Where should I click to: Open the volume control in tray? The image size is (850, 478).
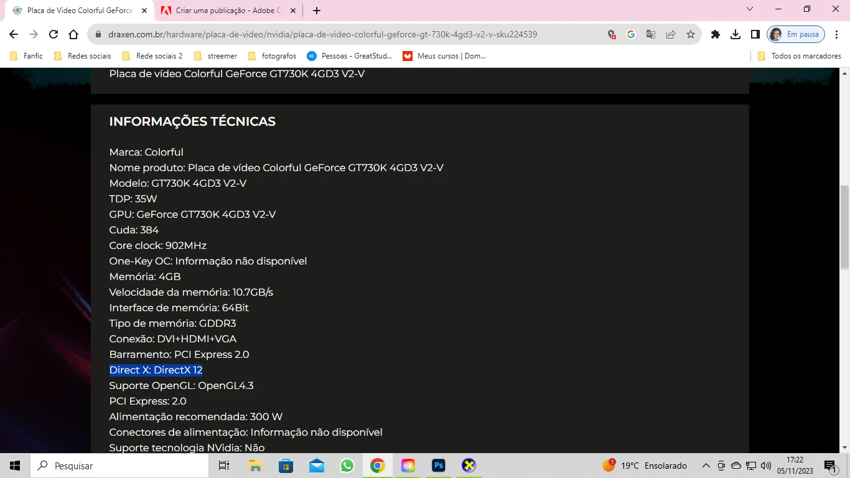(766, 466)
